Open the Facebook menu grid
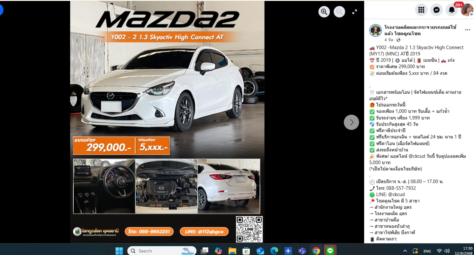Viewport: 474px width, 255px height. click(421, 10)
